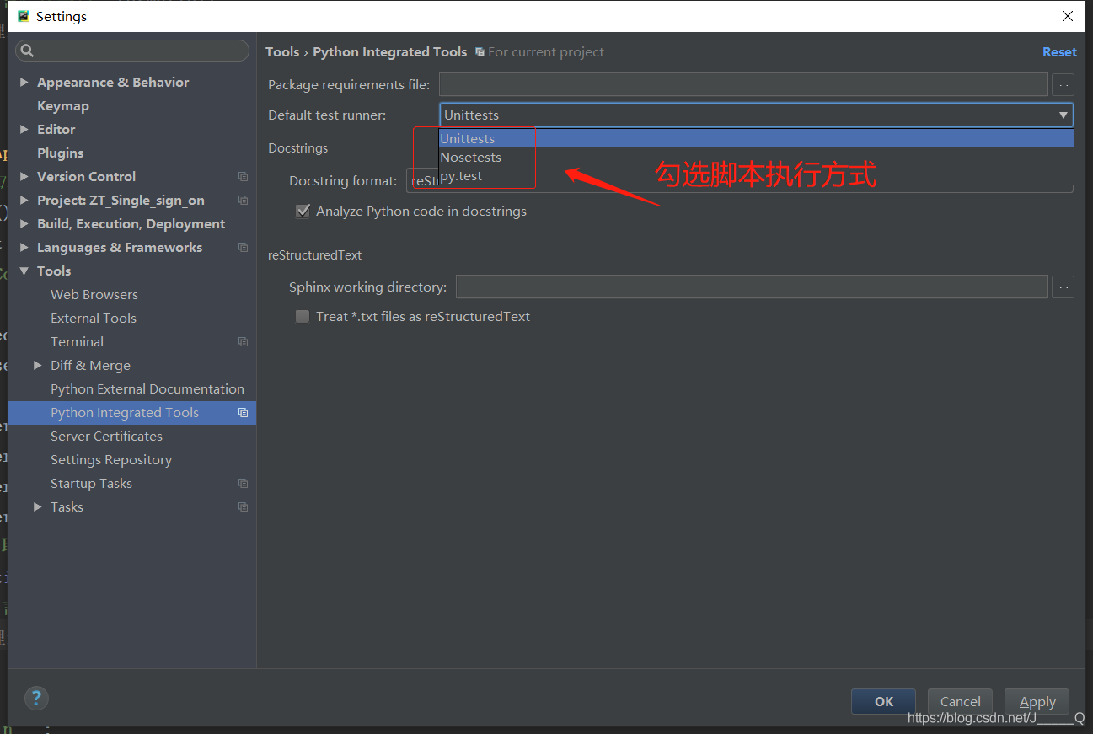Click Tools in the breadcrumb
The width and height of the screenshot is (1093, 734).
coord(282,52)
